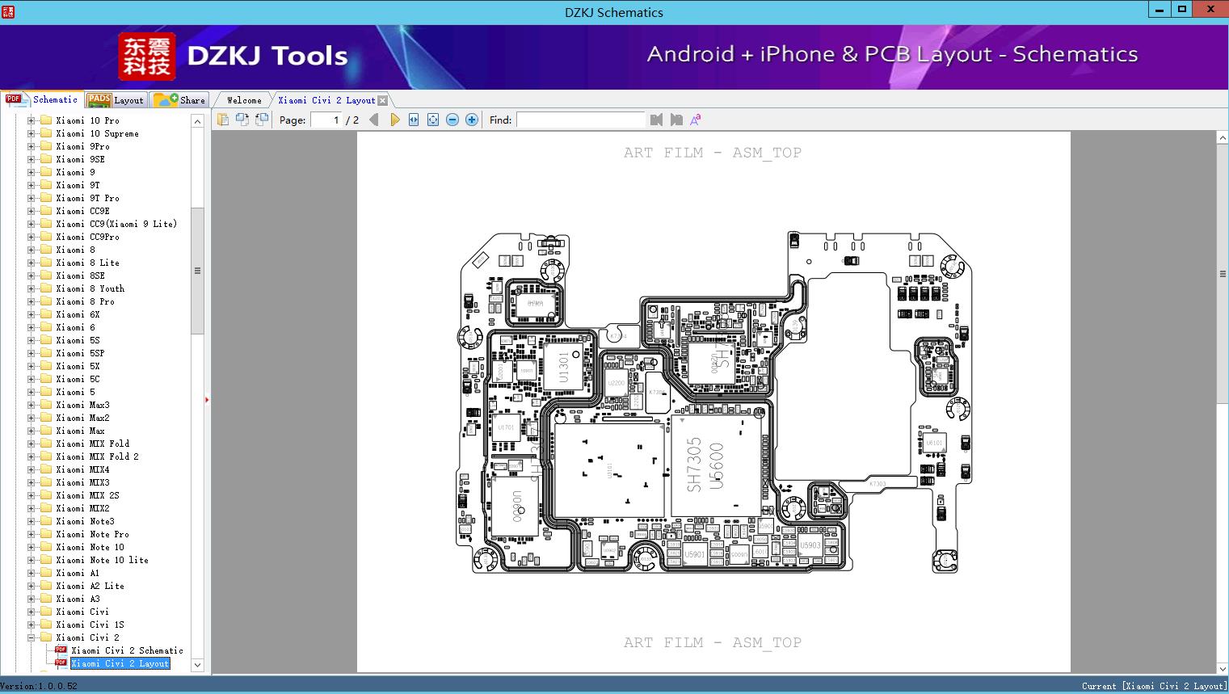Click the folder icon for Xiaomi 9T Pro
This screenshot has height=694, width=1229.
click(46, 198)
